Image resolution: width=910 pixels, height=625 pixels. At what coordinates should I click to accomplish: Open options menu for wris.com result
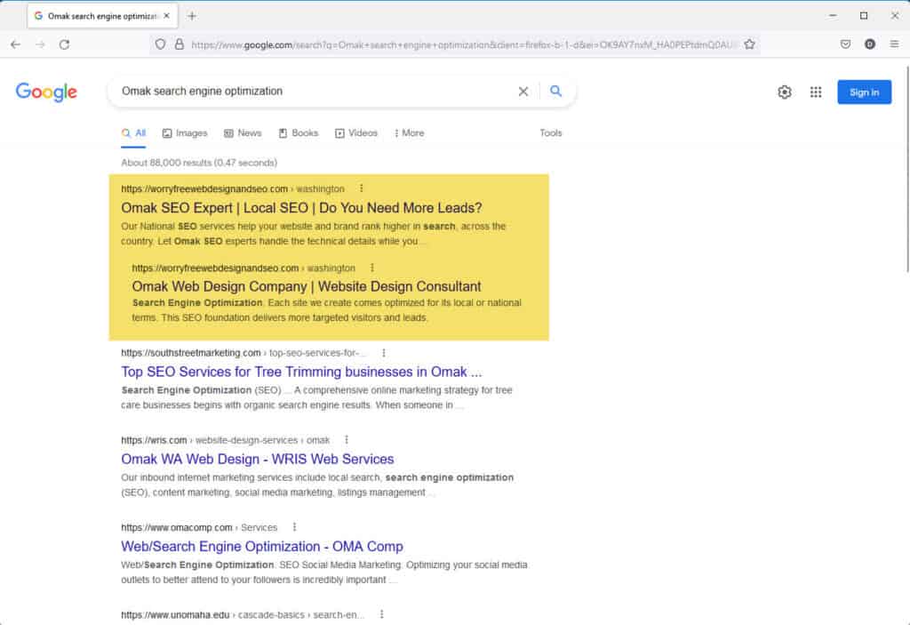click(x=347, y=440)
